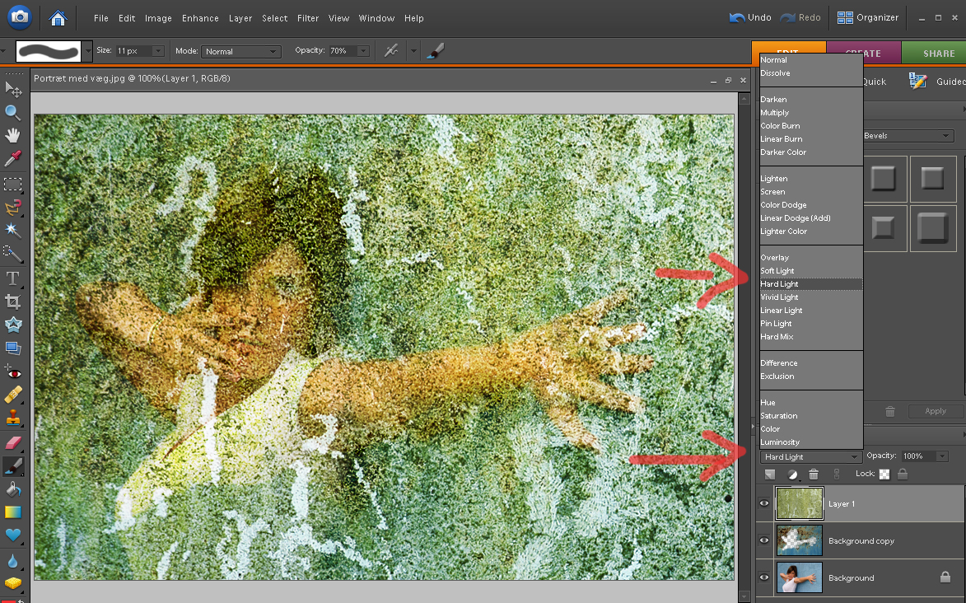The height and width of the screenshot is (603, 966).
Task: Open the Enhance menu
Action: [x=200, y=18]
